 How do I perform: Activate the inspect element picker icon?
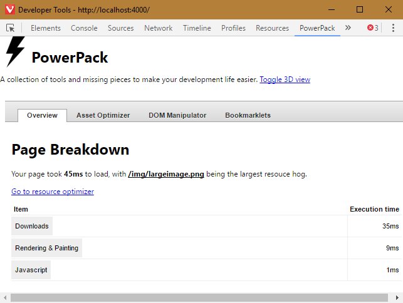(x=10, y=28)
